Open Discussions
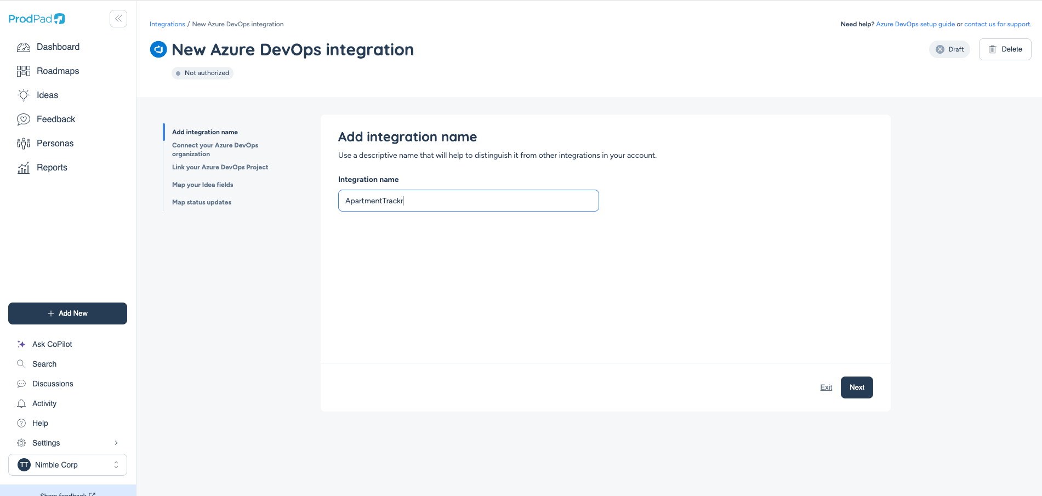1042x496 pixels. (x=53, y=384)
